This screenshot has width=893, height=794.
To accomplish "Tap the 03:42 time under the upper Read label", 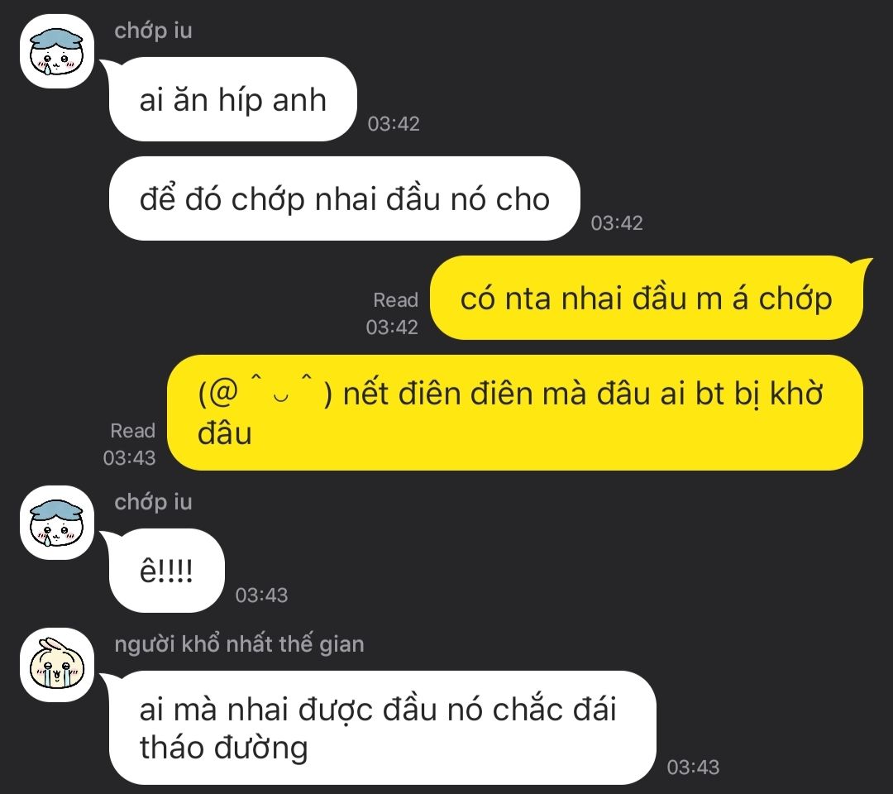I will tap(393, 327).
